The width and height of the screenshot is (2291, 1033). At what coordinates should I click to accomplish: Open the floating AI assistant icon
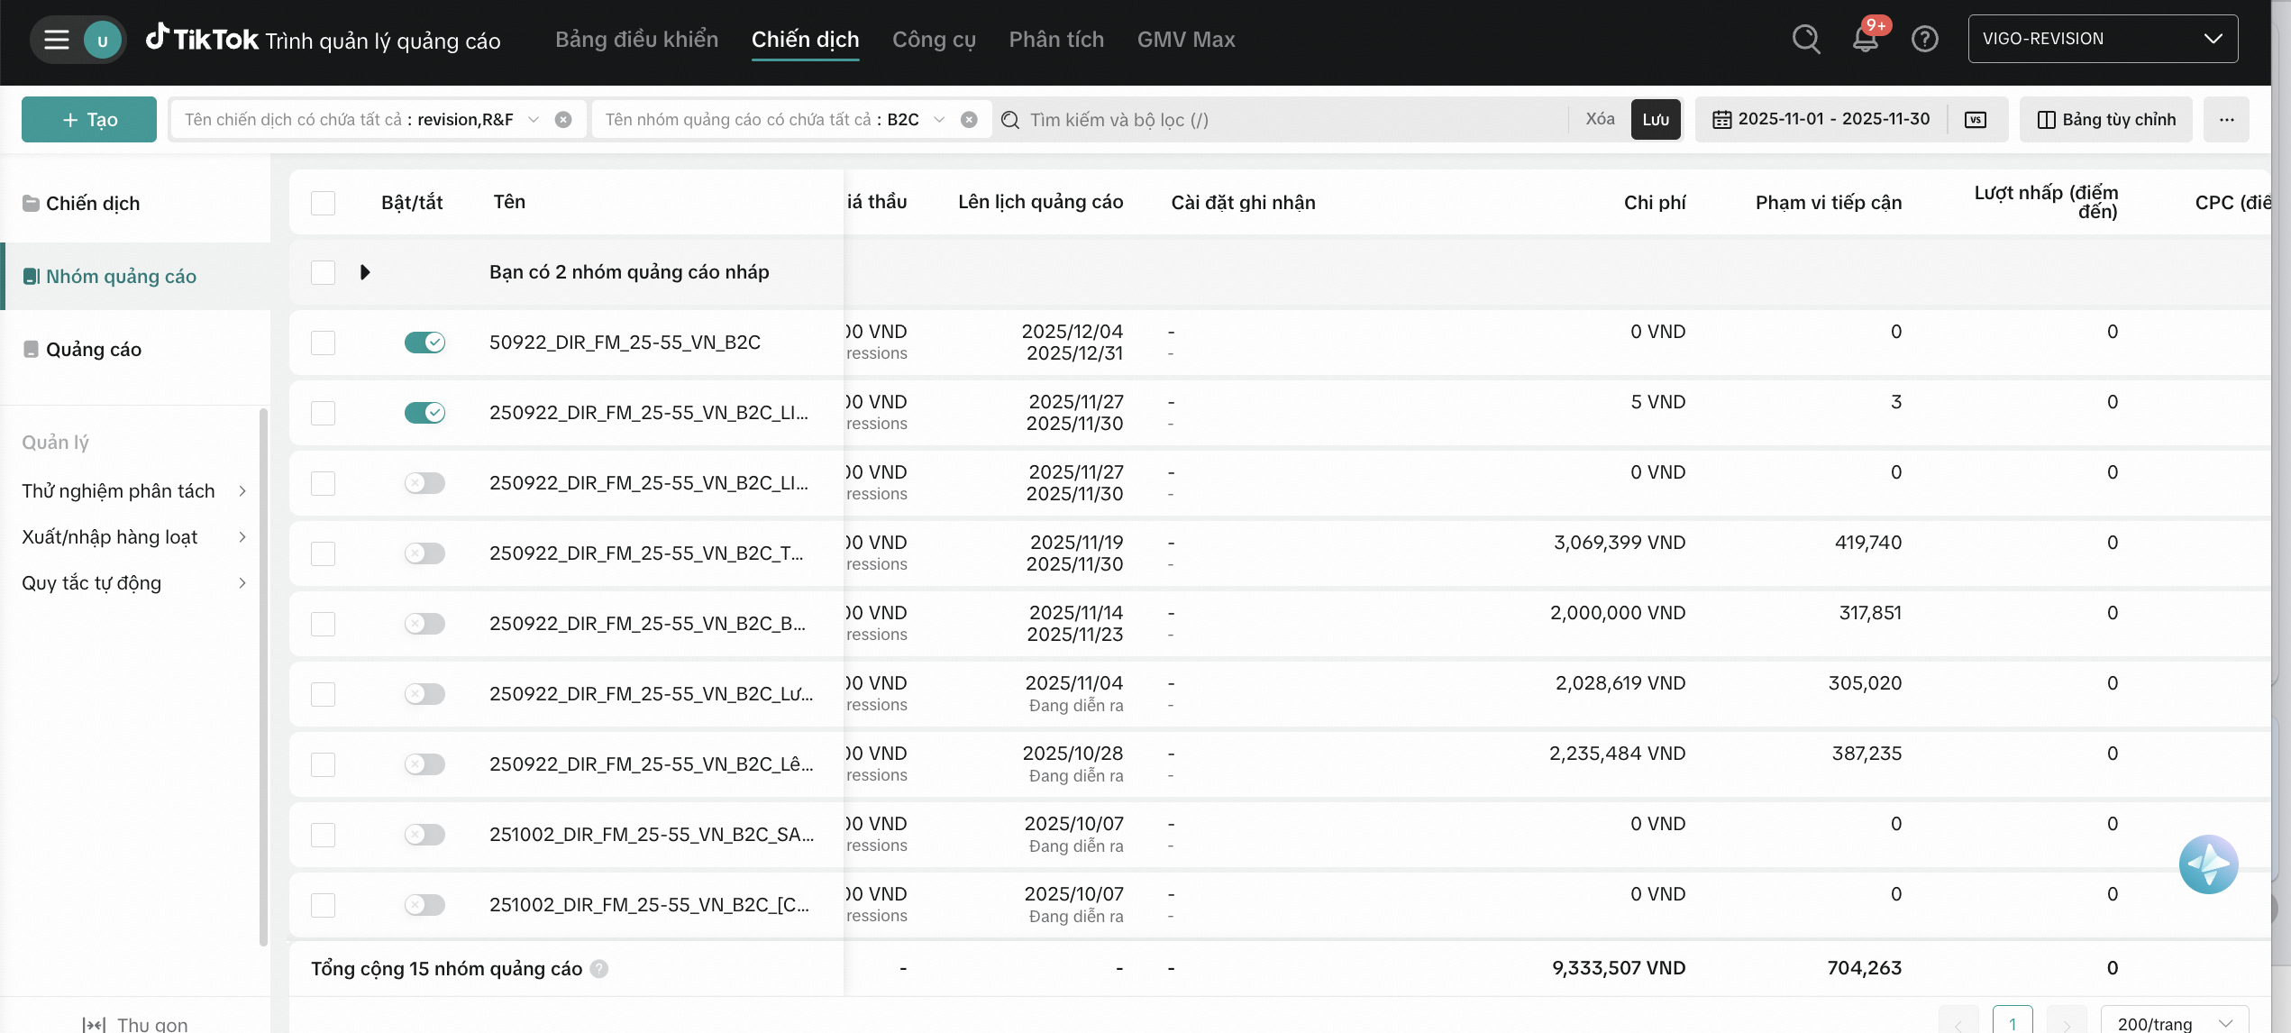tap(2208, 864)
